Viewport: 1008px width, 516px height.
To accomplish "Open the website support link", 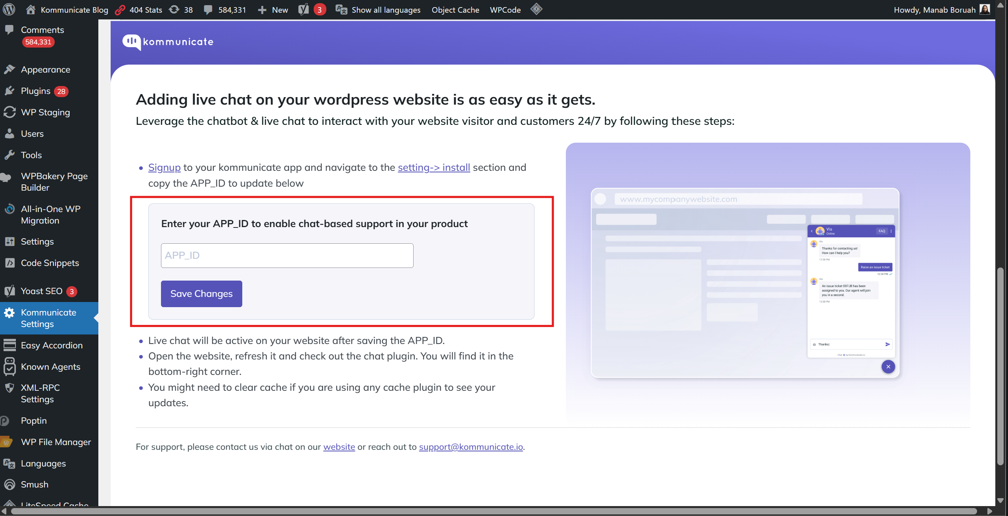I will pyautogui.click(x=339, y=447).
